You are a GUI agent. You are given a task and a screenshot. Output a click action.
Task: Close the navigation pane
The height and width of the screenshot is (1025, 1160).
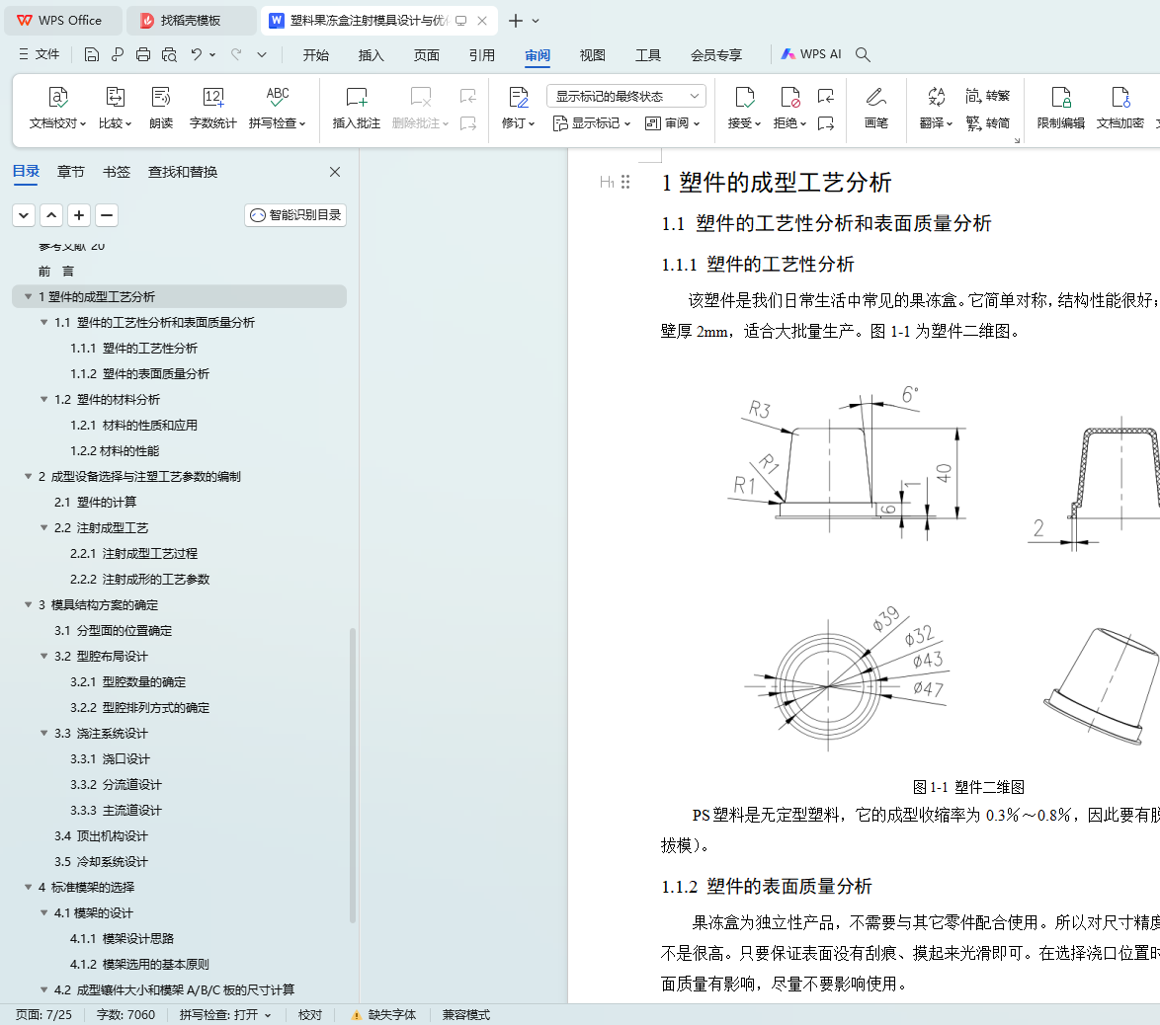[335, 172]
